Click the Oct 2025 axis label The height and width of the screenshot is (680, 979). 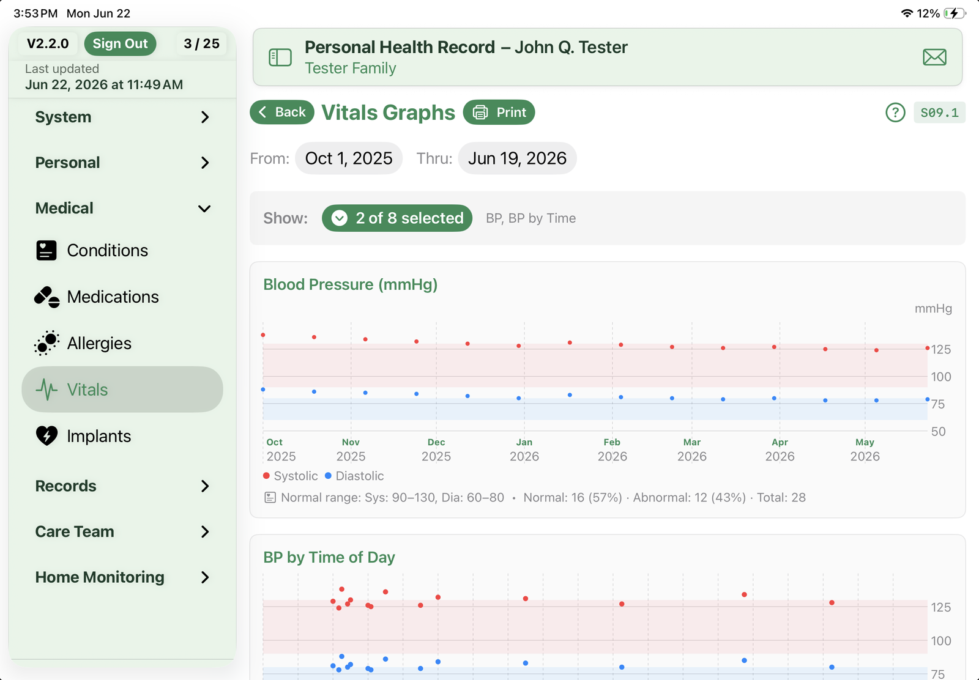[281, 450]
